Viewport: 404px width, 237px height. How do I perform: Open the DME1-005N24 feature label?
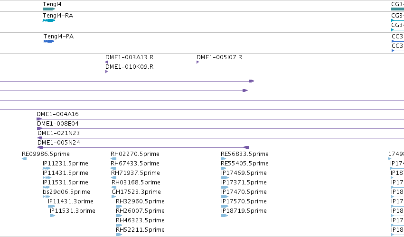click(x=59, y=143)
